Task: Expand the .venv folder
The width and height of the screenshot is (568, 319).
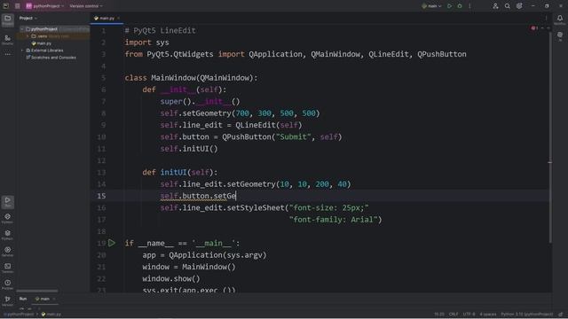Action: [x=28, y=36]
